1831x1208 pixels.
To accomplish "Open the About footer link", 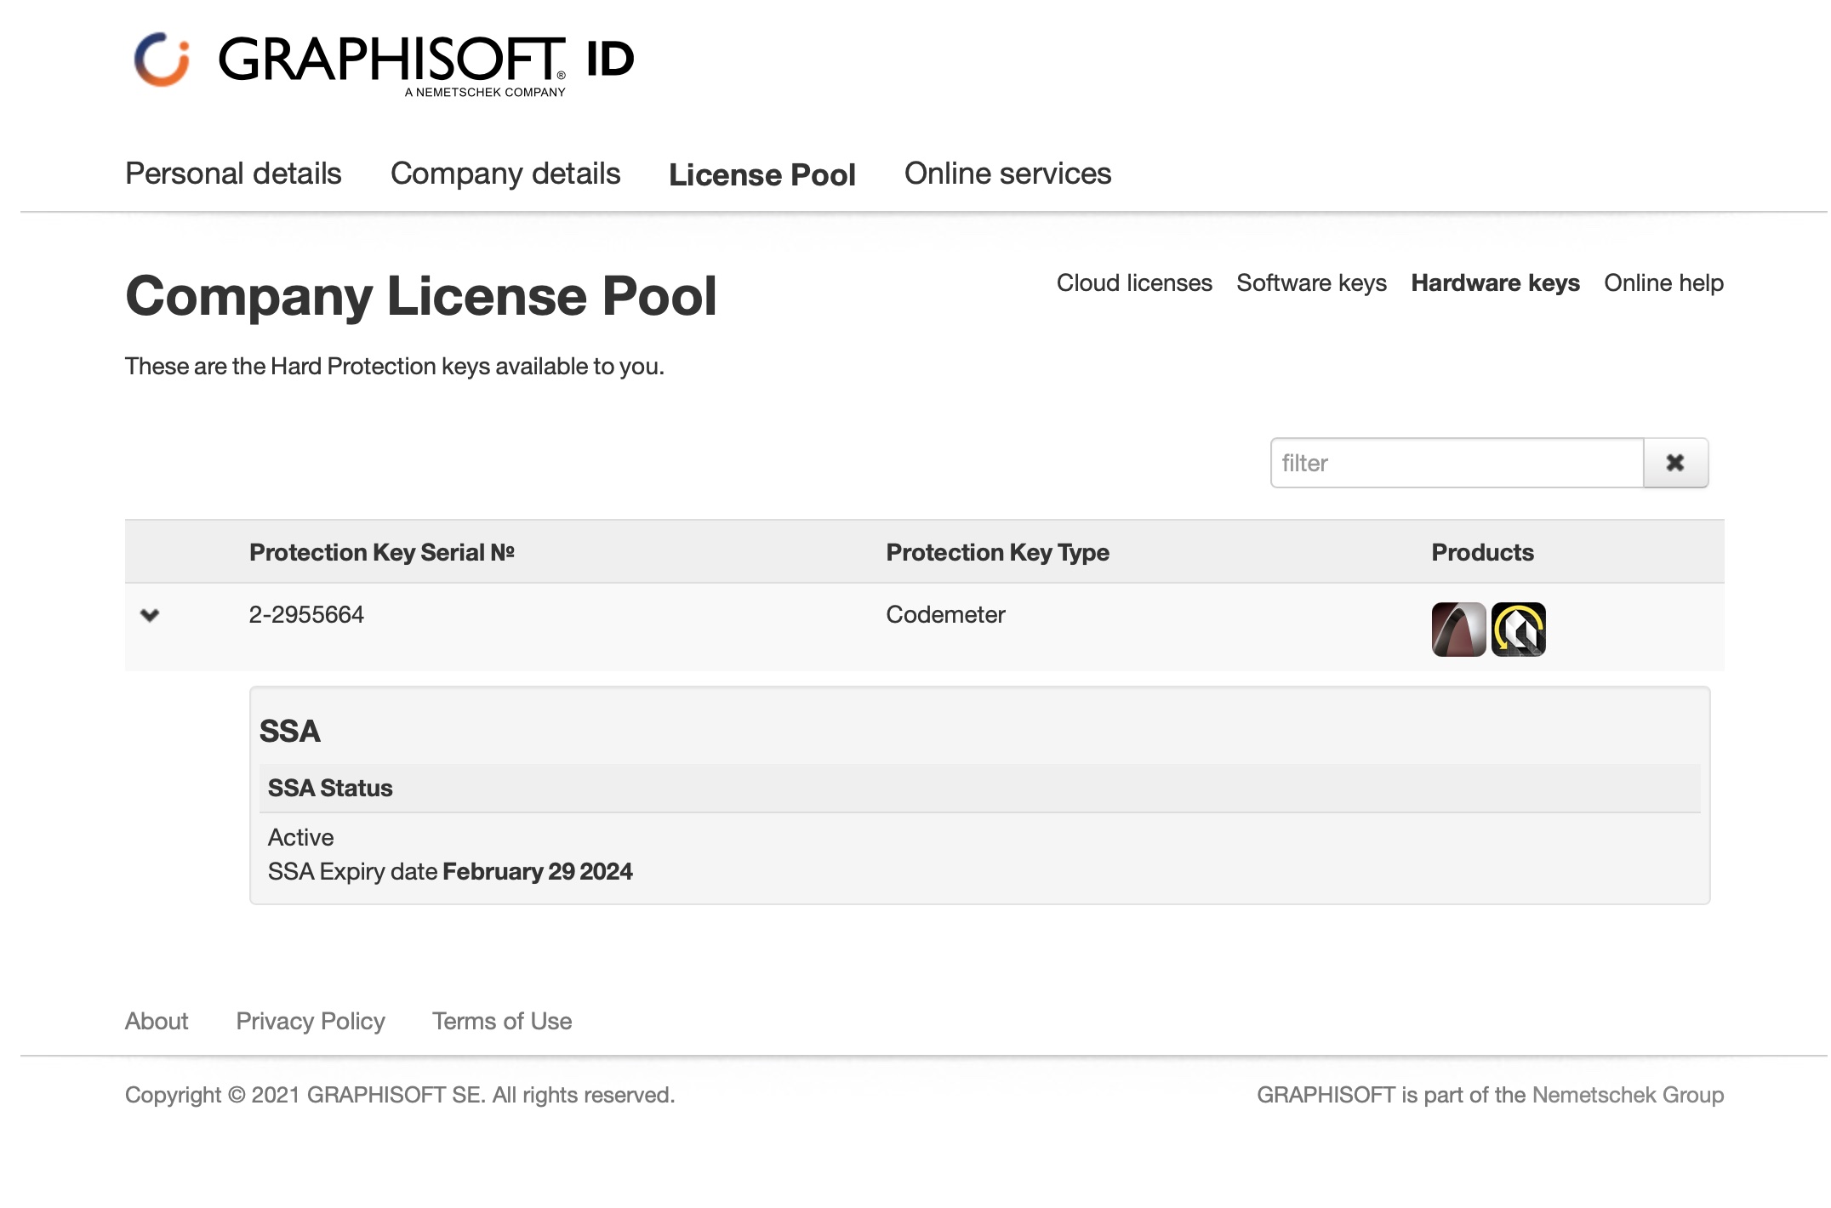I will coord(157,1021).
